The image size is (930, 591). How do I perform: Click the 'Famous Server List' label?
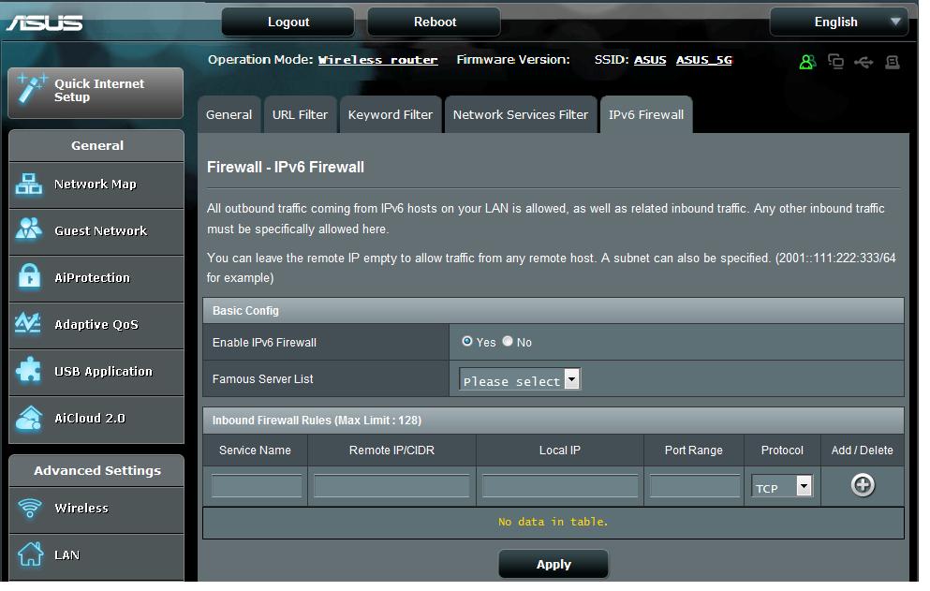tap(263, 378)
